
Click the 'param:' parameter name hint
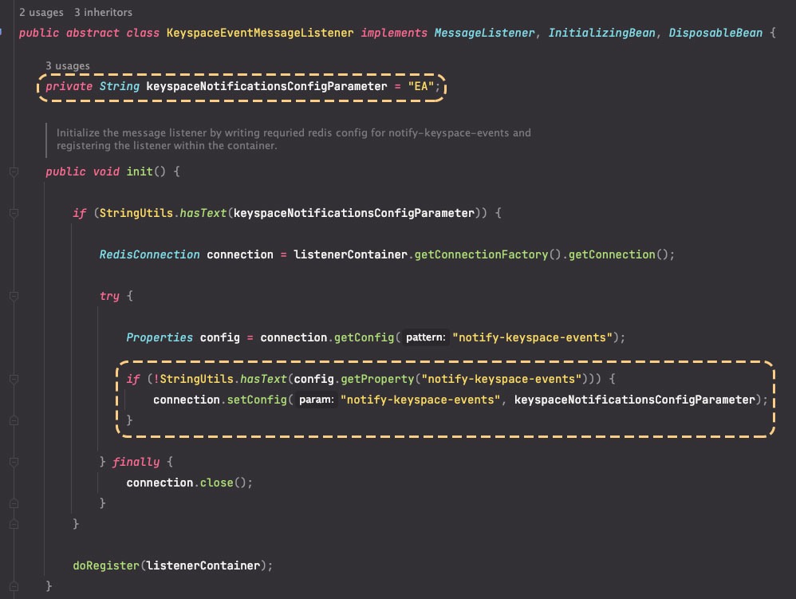[x=317, y=400]
